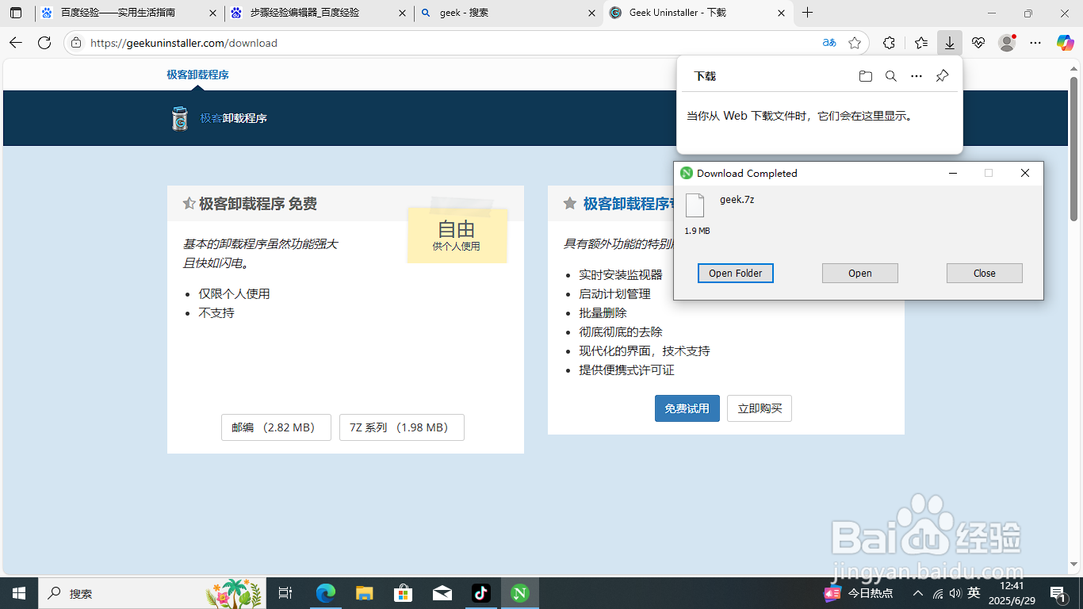Click the translate page icon

pos(829,43)
